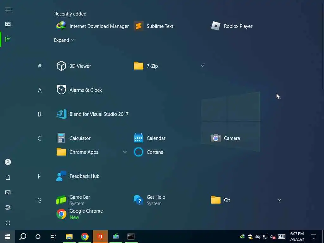Open Office app on taskbar
This screenshot has height=243, width=324.
coord(100,237)
